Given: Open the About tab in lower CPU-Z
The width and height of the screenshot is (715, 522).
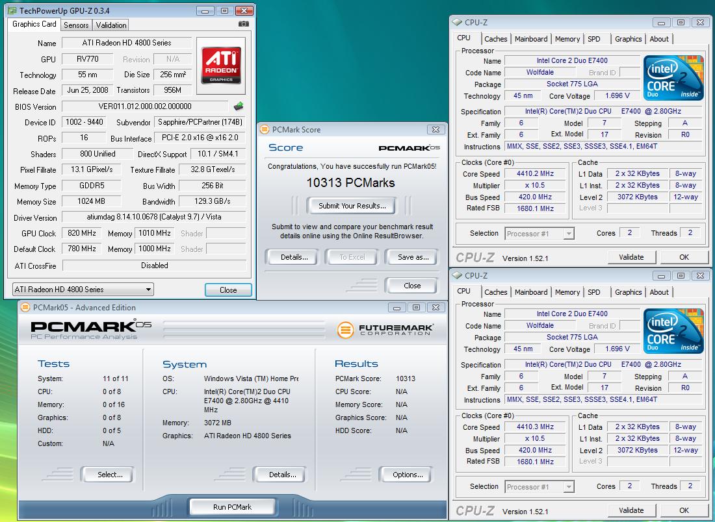Looking at the screenshot, I should pos(659,292).
